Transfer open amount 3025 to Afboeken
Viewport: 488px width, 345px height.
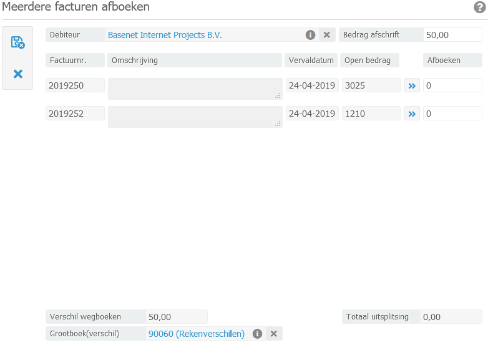412,85
